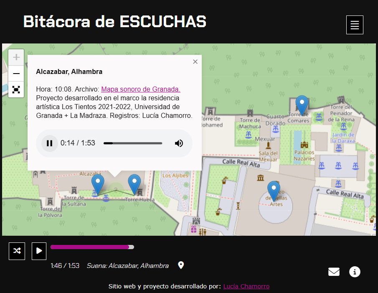
Task: Toggle fullscreen map view
Action: tap(16, 89)
